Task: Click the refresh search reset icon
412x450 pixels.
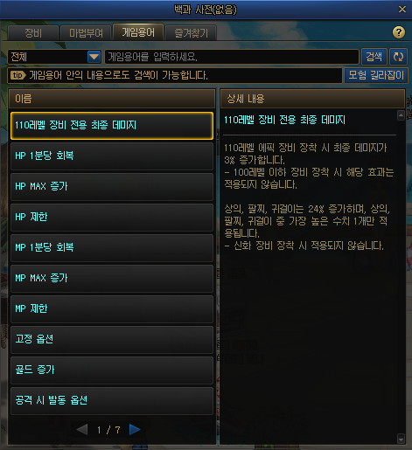Action: point(398,57)
